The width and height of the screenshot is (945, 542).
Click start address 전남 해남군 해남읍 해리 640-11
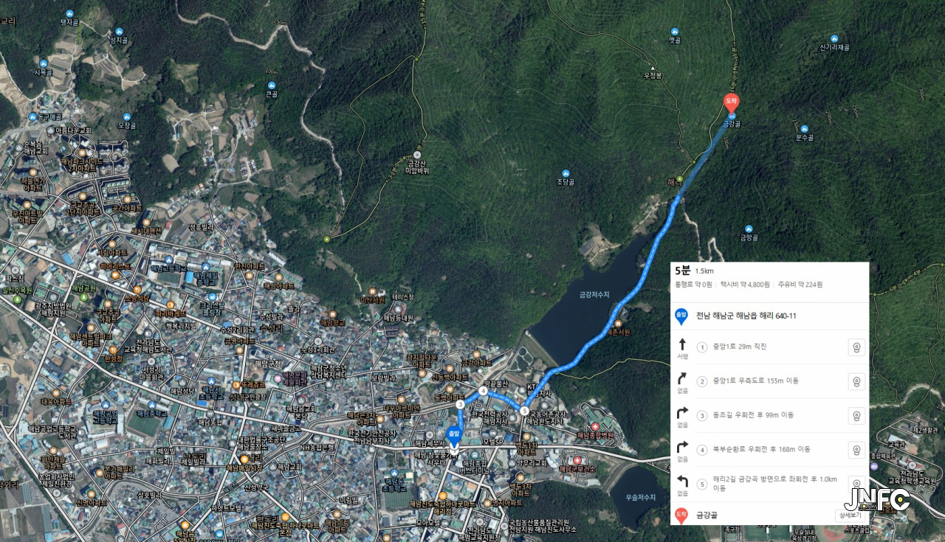[746, 316]
